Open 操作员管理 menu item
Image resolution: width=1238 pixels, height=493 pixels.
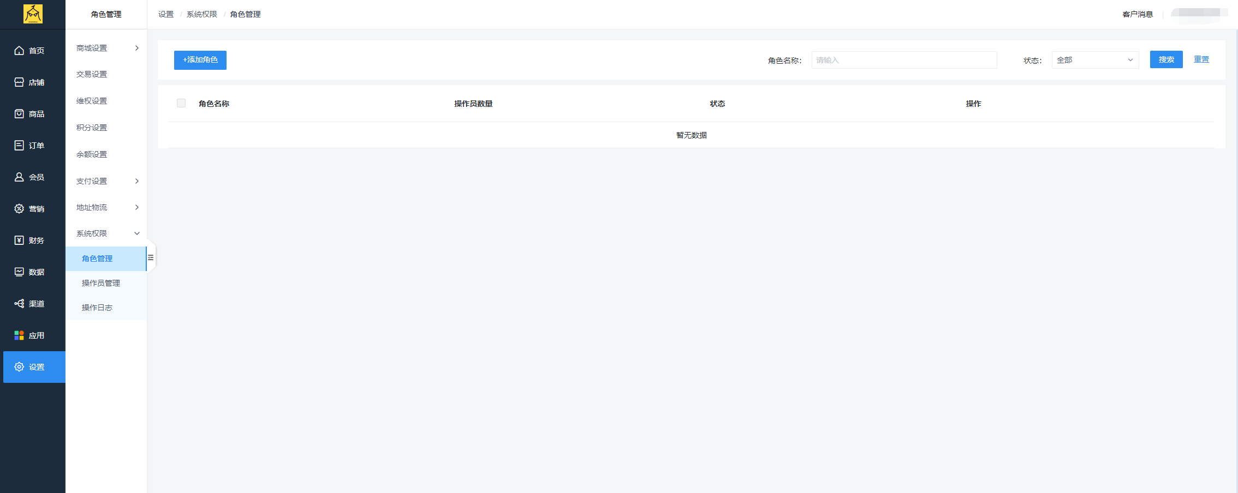(x=101, y=283)
